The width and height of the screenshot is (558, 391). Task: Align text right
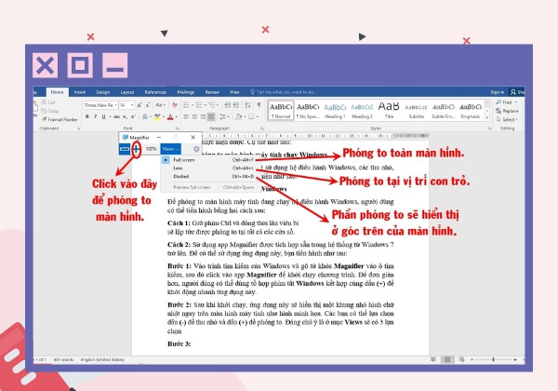203,116
